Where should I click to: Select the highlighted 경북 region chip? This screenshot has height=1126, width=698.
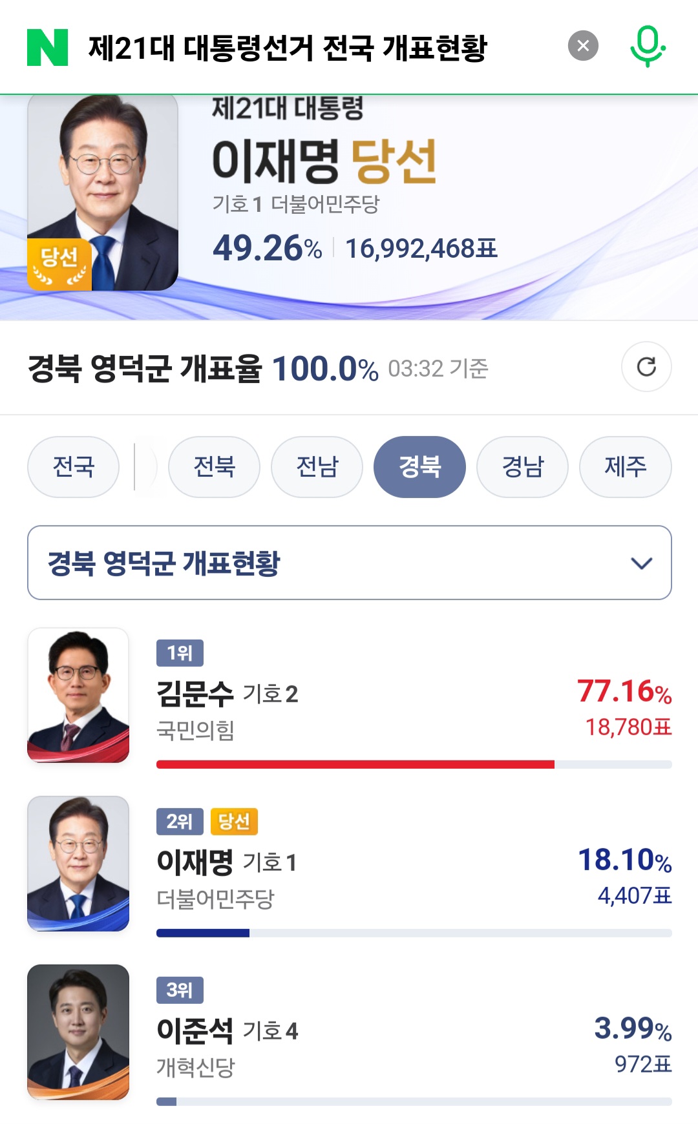coord(419,466)
